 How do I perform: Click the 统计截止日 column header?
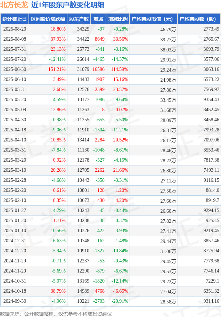point(15,19)
